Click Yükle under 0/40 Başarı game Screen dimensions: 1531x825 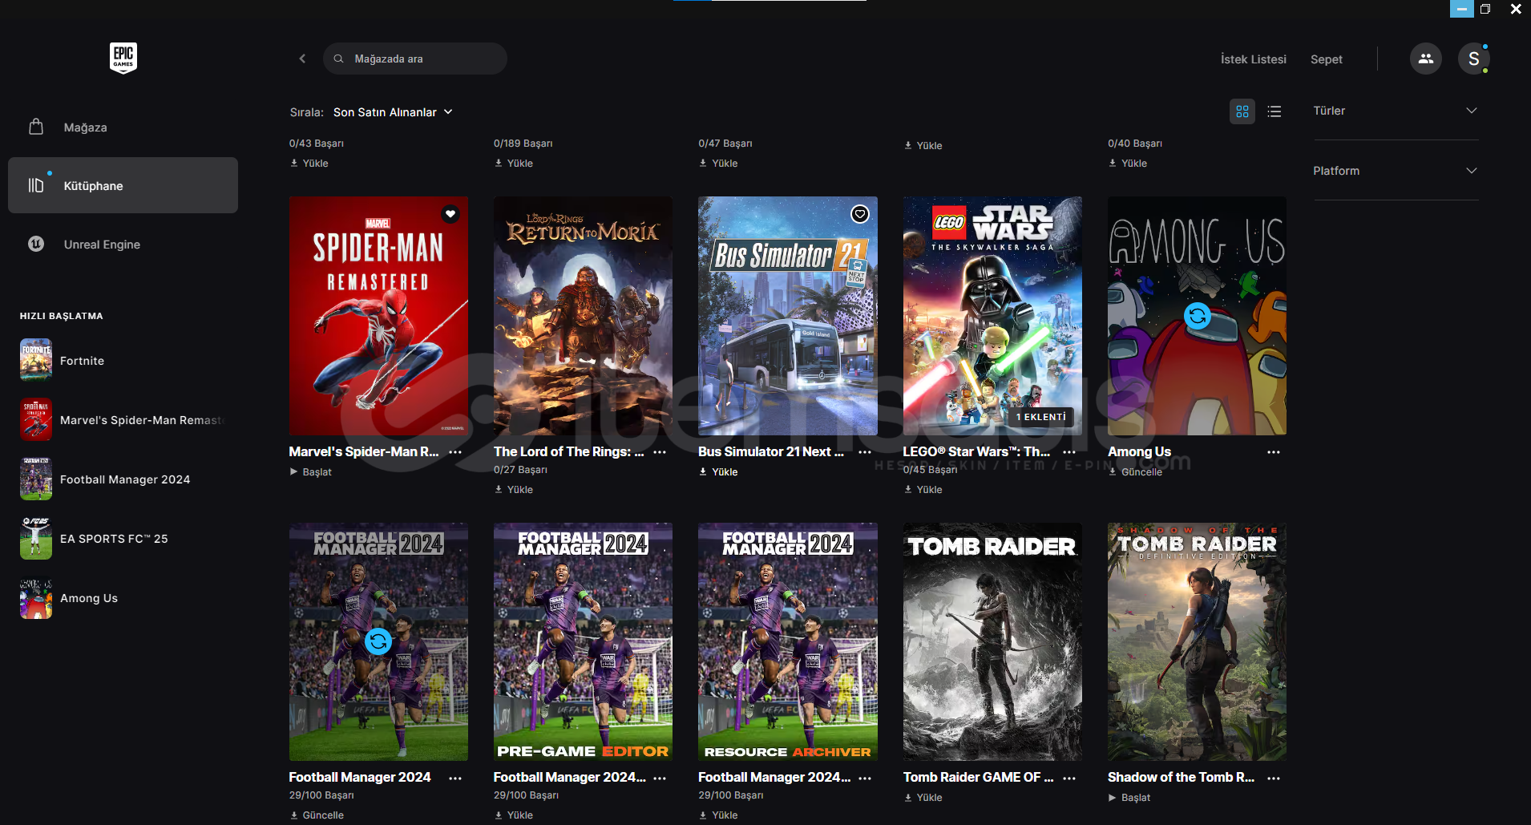coord(1128,164)
